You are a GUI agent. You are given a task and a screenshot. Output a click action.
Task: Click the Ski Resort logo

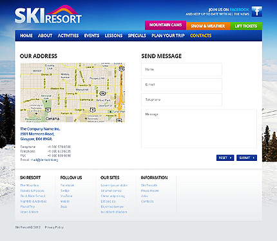click(48, 15)
